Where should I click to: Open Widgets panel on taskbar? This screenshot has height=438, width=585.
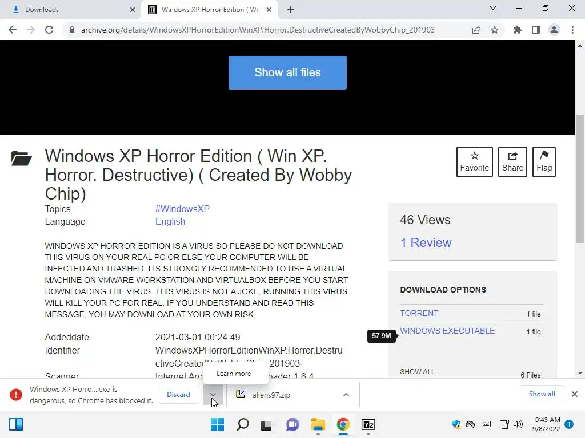16,424
